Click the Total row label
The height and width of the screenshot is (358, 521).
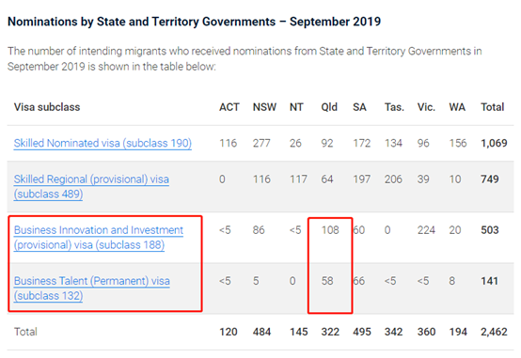point(25,332)
